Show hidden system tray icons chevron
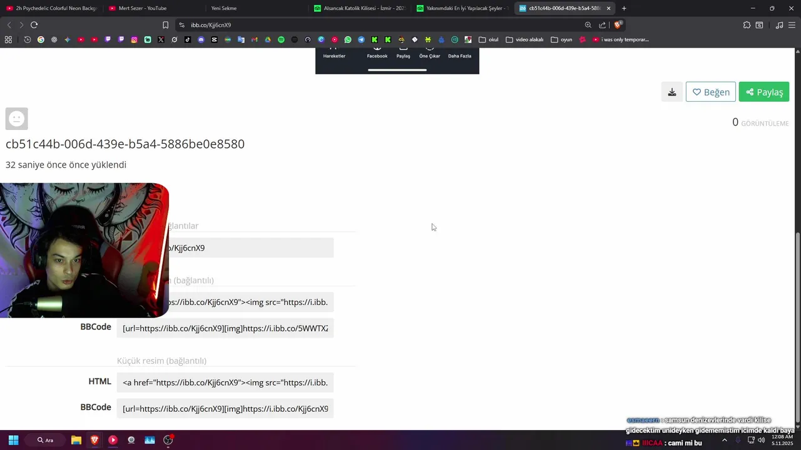 (x=725, y=440)
